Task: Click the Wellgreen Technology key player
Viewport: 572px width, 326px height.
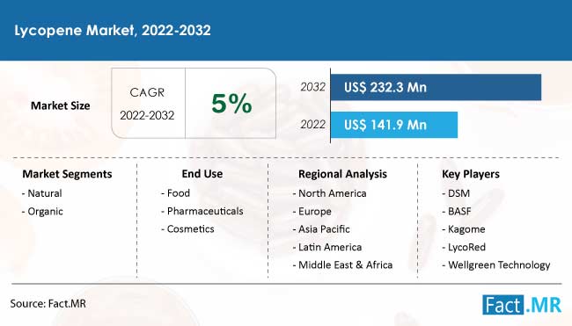Action: point(496,265)
